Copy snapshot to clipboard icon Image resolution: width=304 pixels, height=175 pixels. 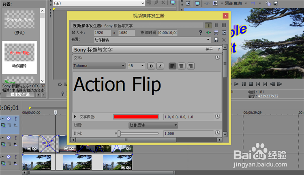tap(268, 3)
